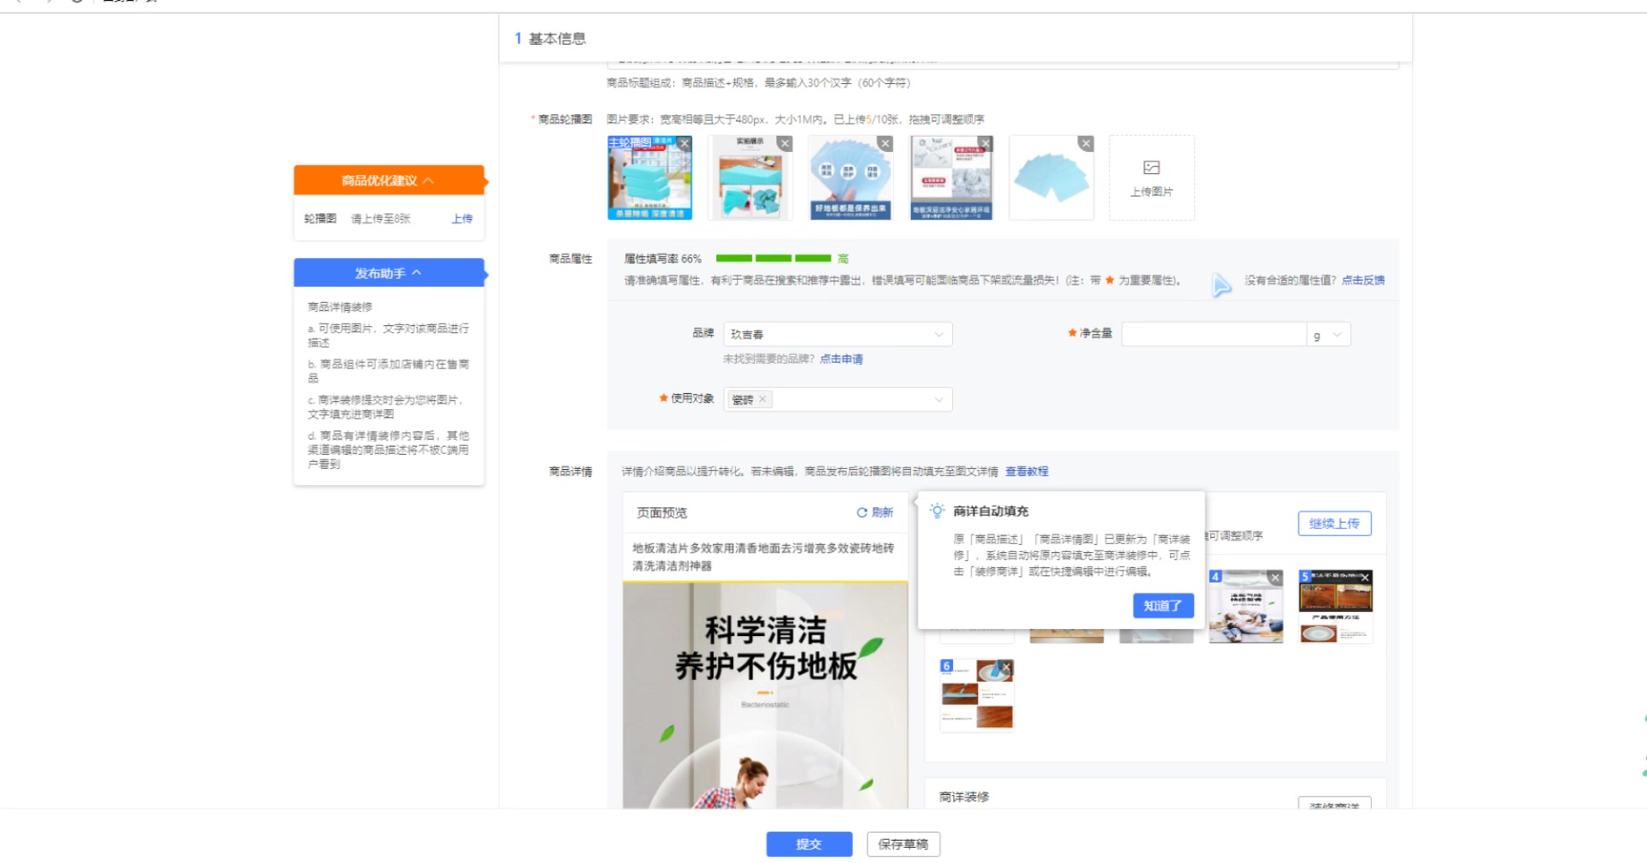Remove the main carousel image 主轮播图
The image size is (1647, 863).
(x=684, y=144)
